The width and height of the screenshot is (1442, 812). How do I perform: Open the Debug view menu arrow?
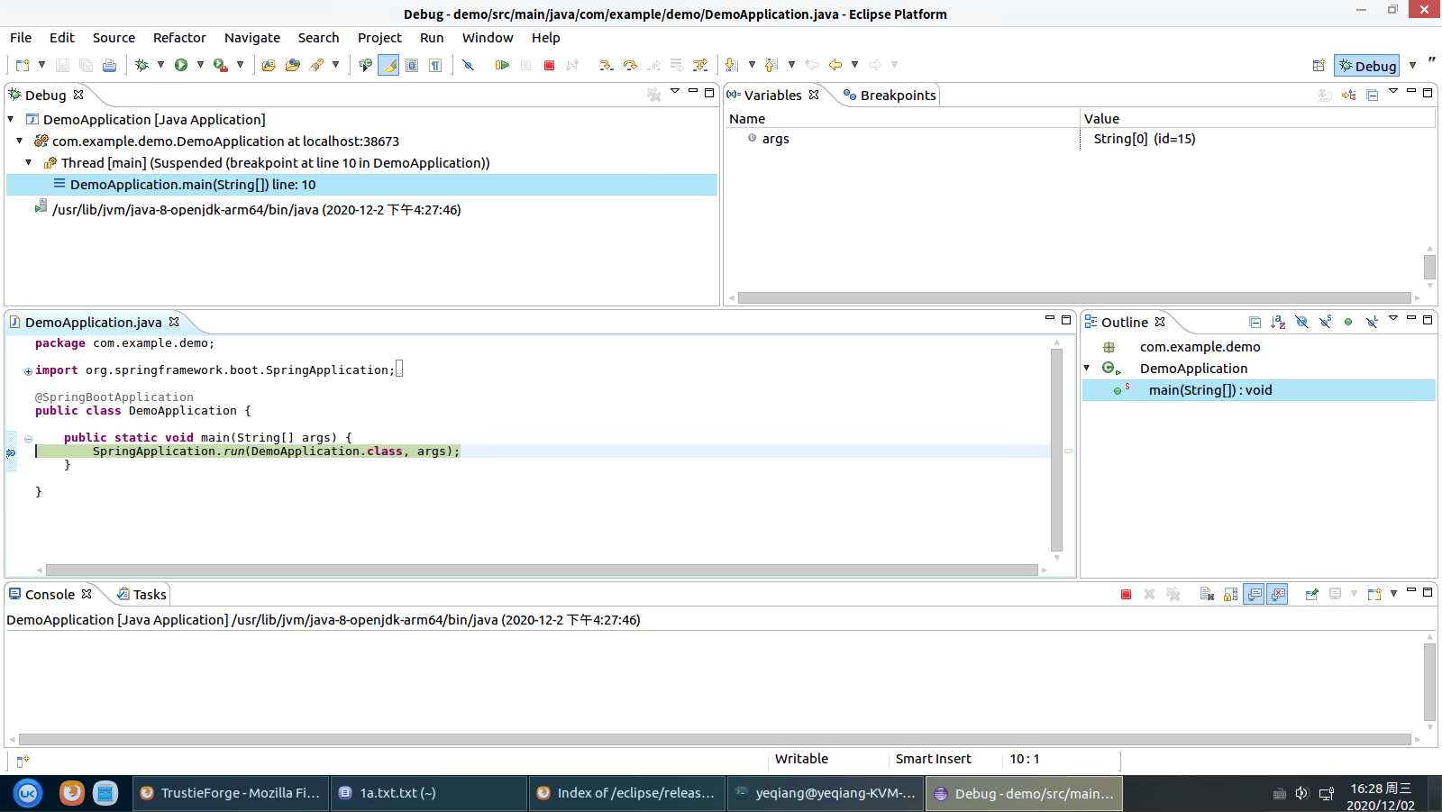[674, 92]
